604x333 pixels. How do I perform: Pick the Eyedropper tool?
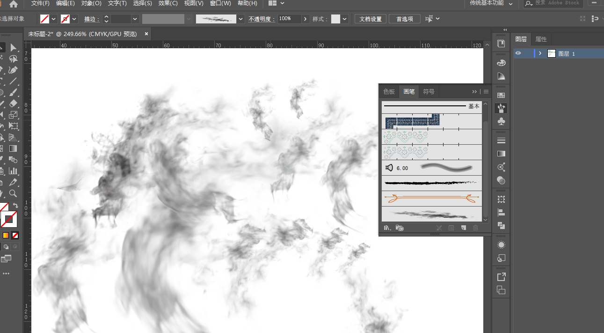point(13,182)
